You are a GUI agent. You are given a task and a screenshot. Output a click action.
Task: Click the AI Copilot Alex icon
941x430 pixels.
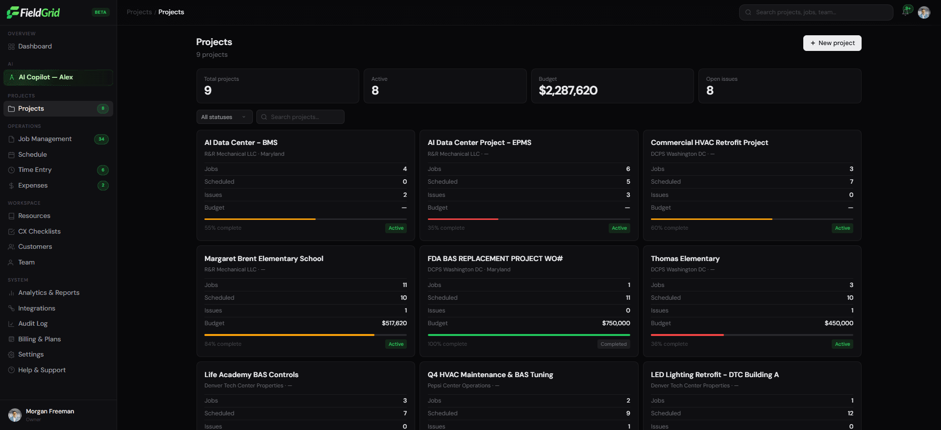12,77
